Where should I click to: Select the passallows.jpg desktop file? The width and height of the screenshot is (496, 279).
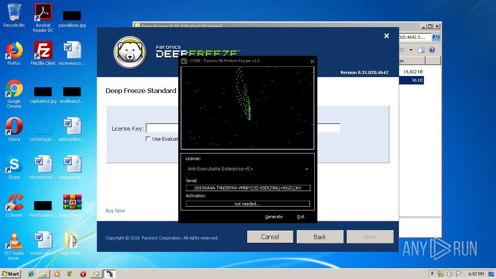click(72, 18)
